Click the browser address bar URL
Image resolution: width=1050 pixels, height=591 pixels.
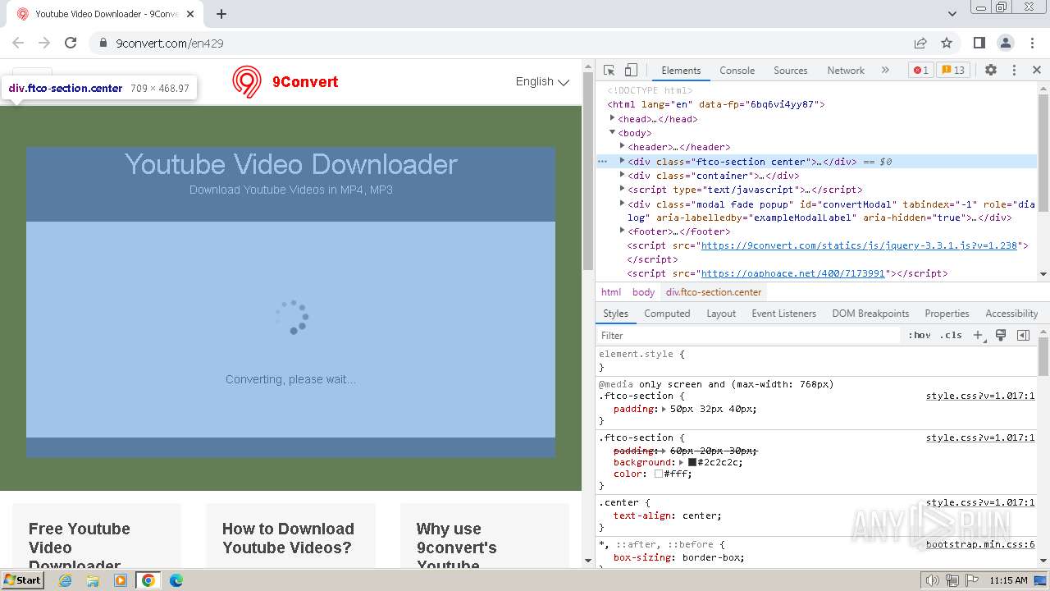click(170, 44)
